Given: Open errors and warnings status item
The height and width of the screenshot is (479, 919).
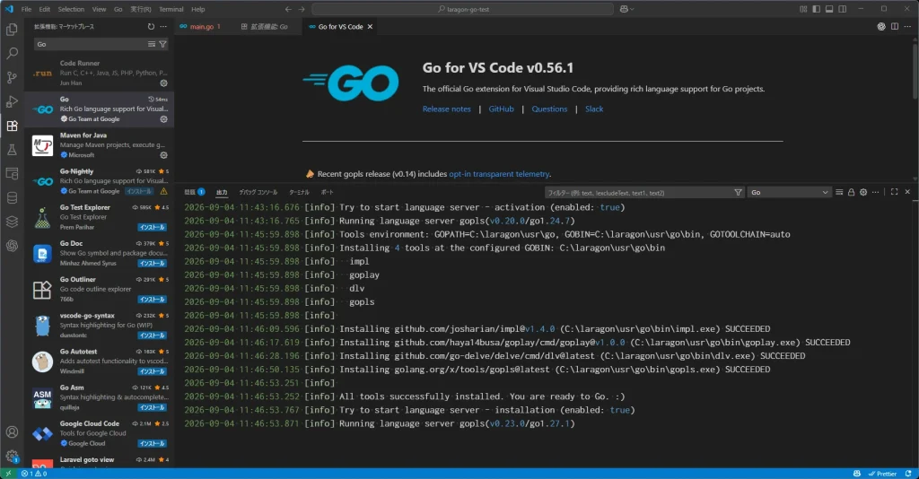Looking at the screenshot, I should point(34,474).
